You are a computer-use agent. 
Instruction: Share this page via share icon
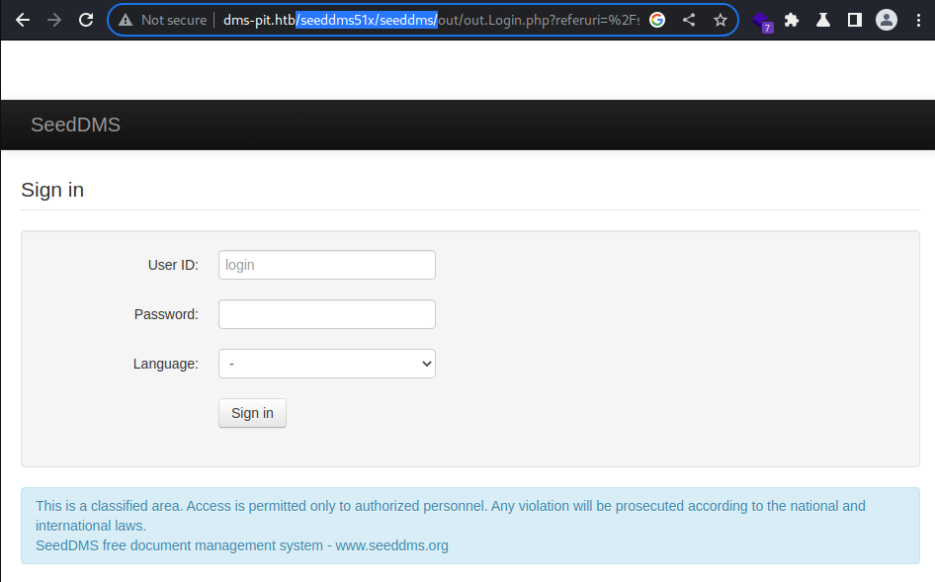[x=689, y=21]
